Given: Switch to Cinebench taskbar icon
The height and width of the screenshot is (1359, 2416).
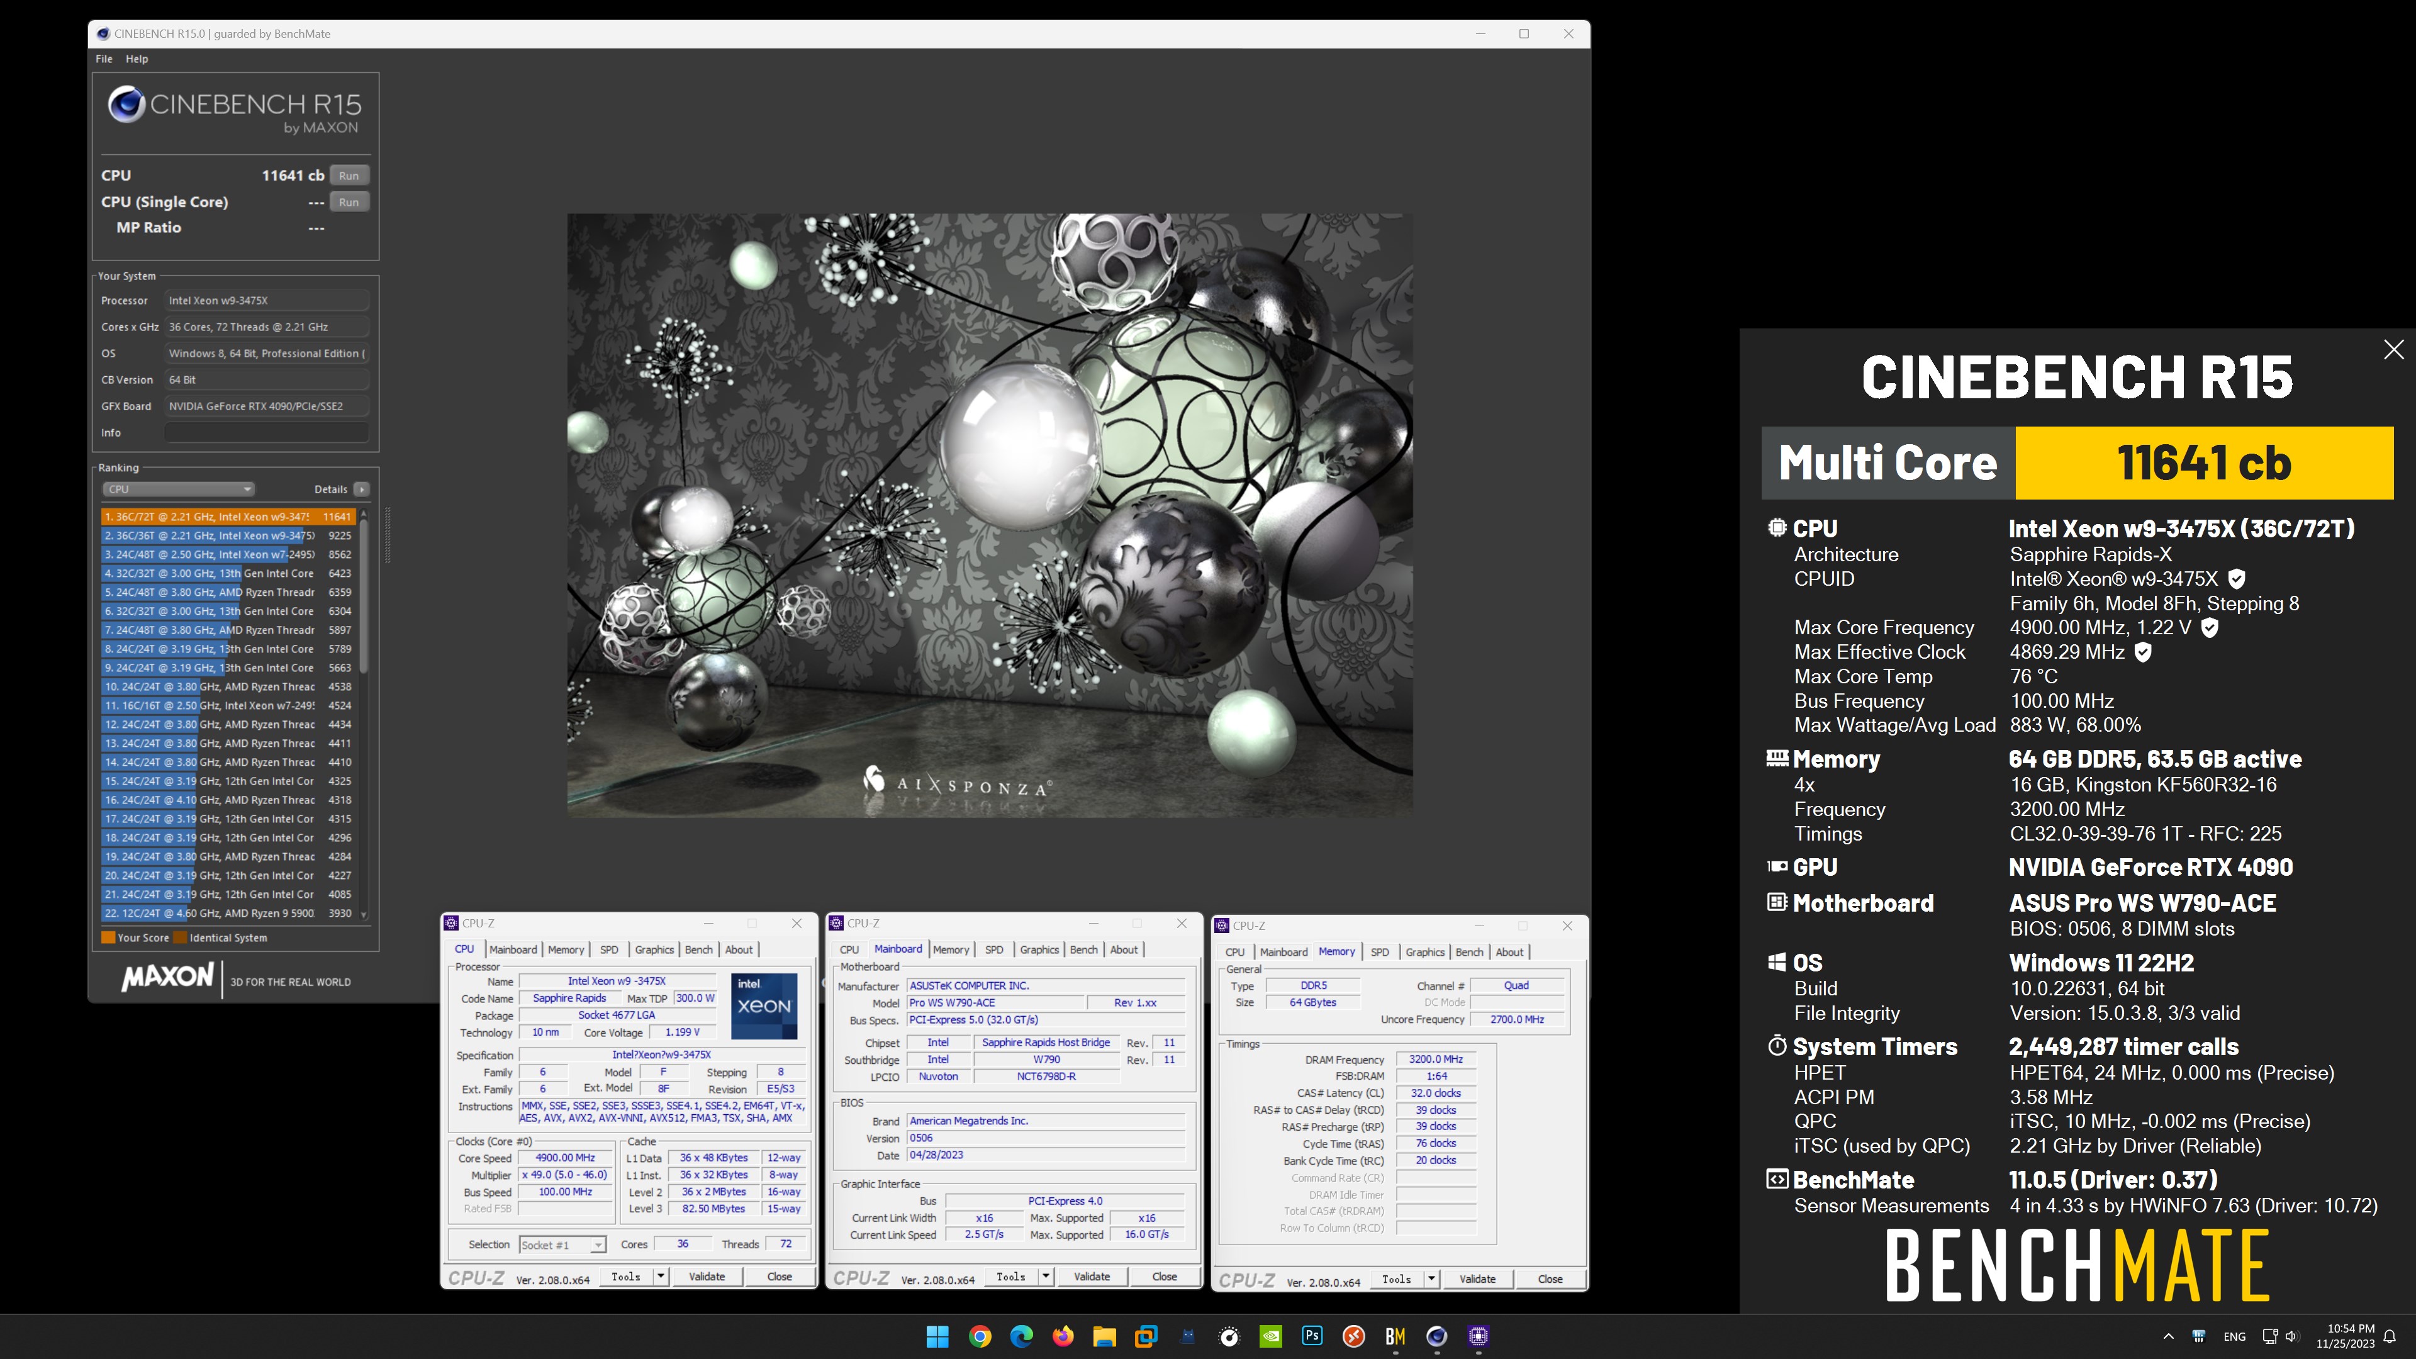Looking at the screenshot, I should [x=1437, y=1336].
